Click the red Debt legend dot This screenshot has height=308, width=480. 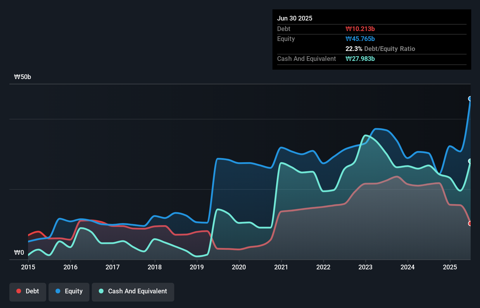18,291
